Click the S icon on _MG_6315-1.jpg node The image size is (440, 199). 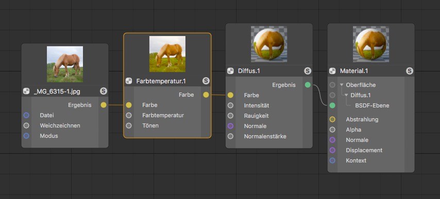pyautogui.click(x=104, y=91)
